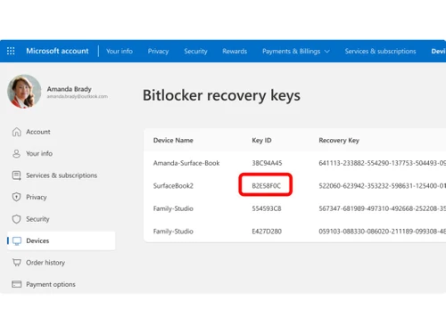Click Key ID 38C94A45
446x334 pixels.
coord(267,163)
